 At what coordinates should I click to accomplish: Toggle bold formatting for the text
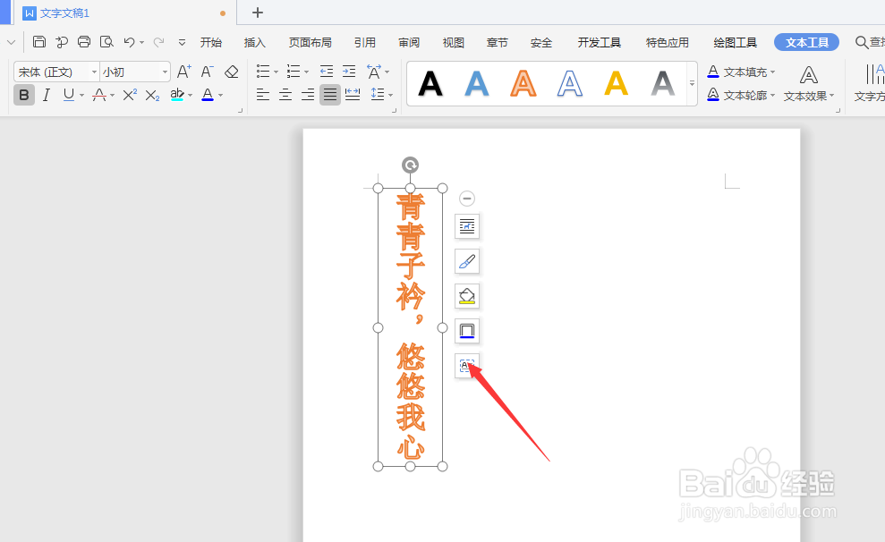point(23,95)
